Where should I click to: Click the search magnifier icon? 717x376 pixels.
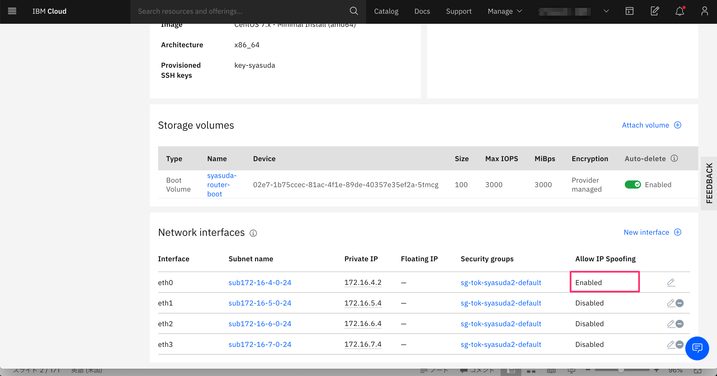[x=354, y=11]
